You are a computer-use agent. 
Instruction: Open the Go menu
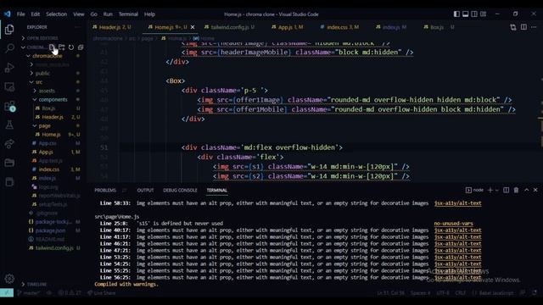coord(94,14)
